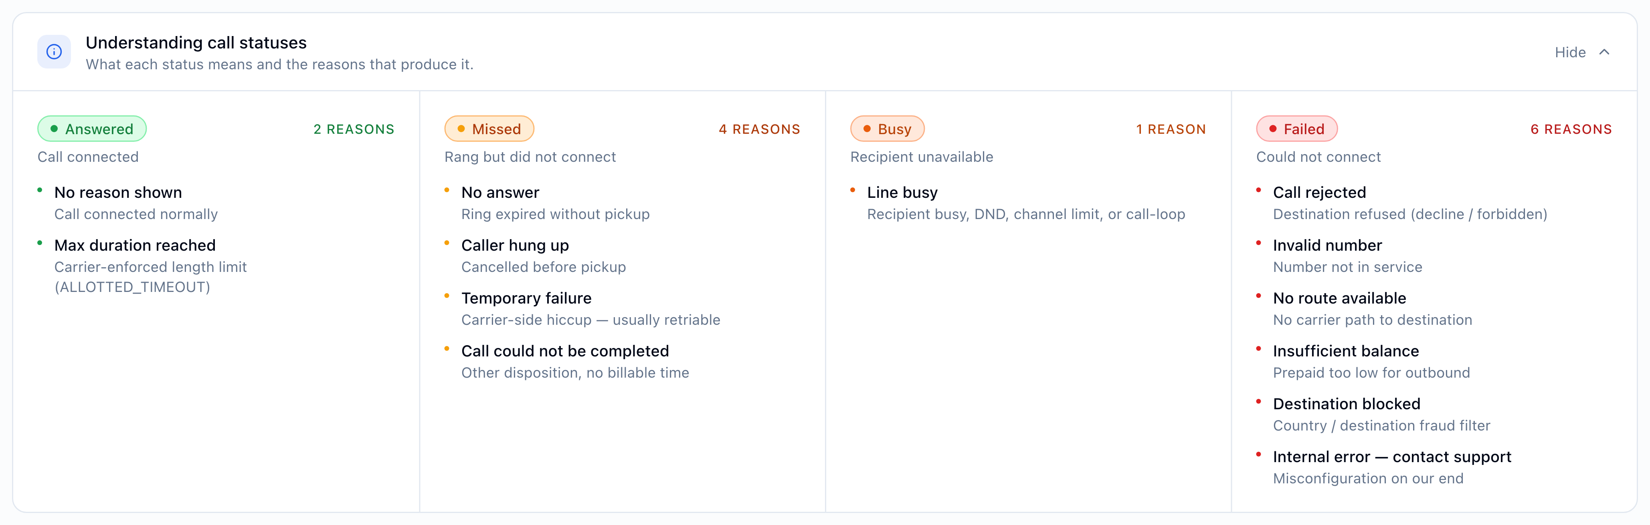Screen dimensions: 1650x525
Task: Select the green Answered status badge
Action: (92, 129)
